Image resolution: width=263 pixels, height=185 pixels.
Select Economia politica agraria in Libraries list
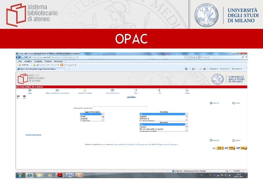(162, 129)
